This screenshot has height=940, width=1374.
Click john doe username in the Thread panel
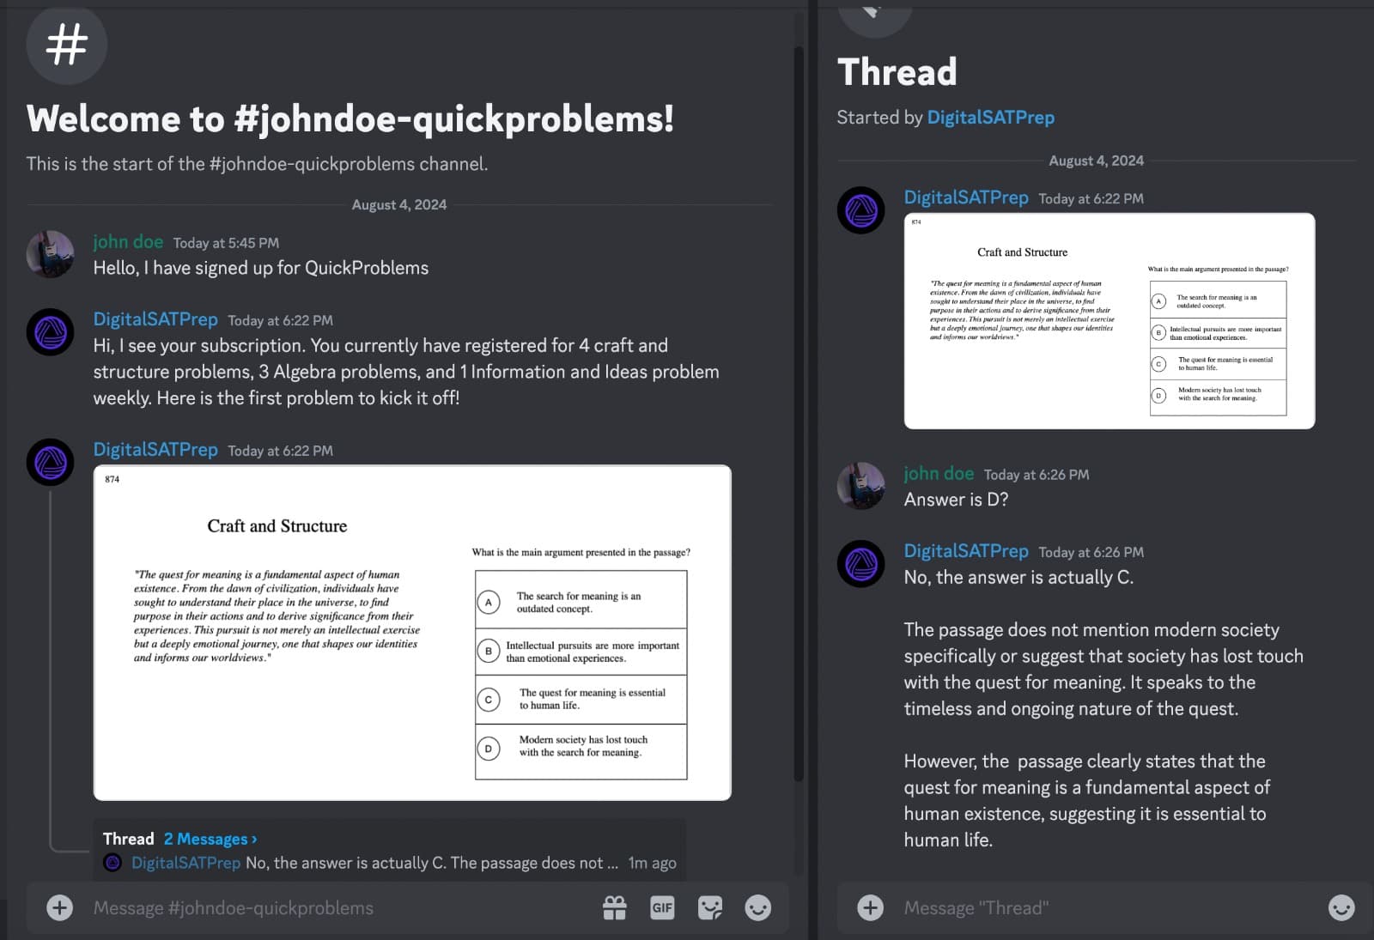(938, 474)
